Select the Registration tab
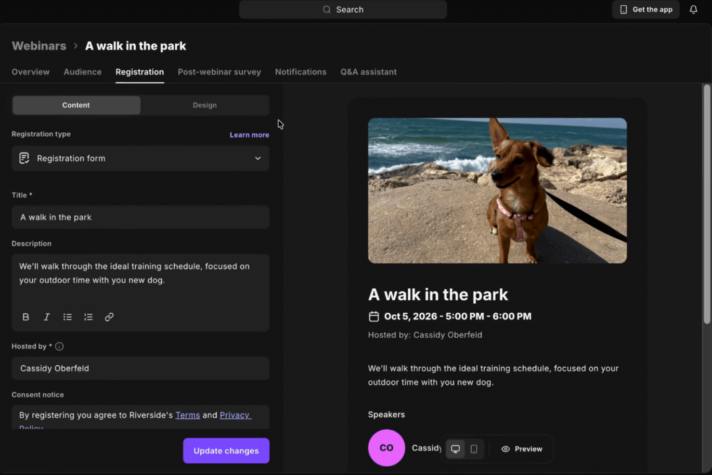Viewport: 712px width, 475px height. click(140, 72)
